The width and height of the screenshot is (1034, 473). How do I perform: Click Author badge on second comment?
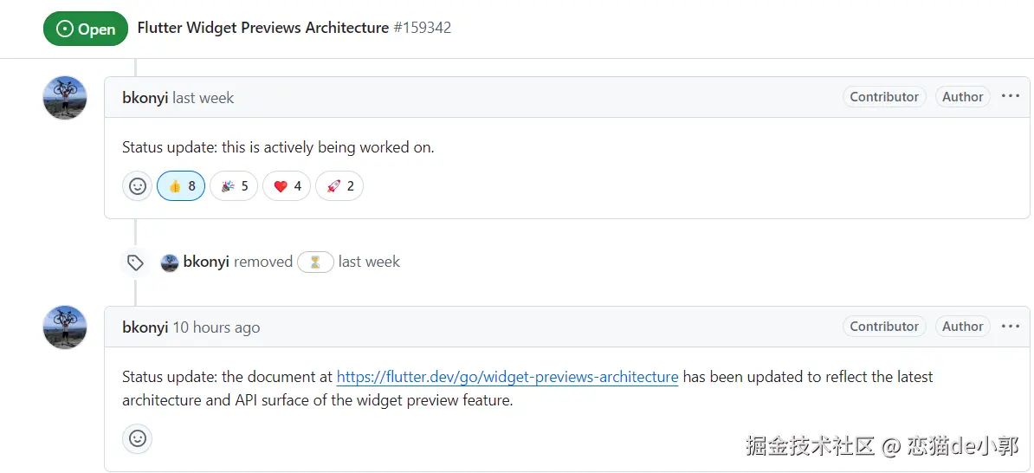pyautogui.click(x=962, y=327)
